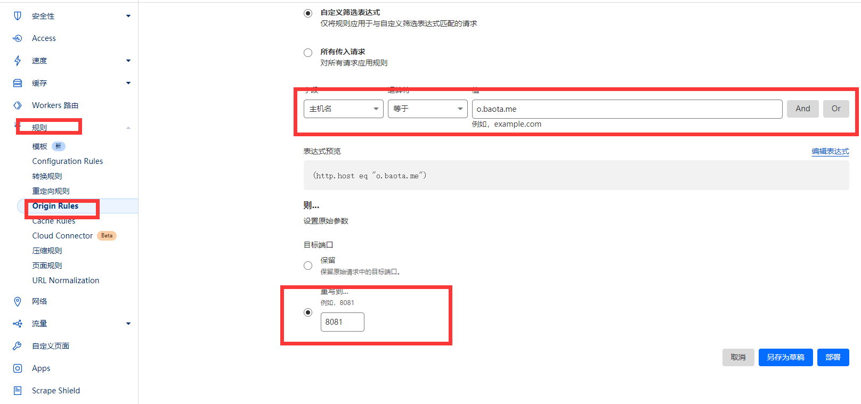Image resolution: width=861 pixels, height=404 pixels.
Task: Click the Apps icon in sidebar
Action: (x=18, y=368)
